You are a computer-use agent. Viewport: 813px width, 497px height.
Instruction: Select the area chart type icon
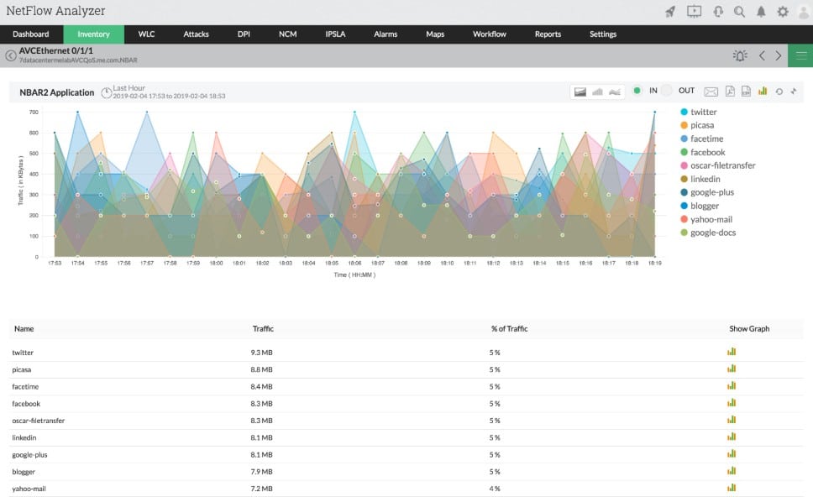coord(580,92)
